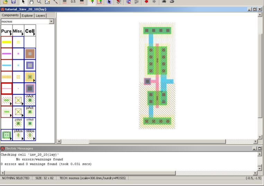Click the red left arrow icon
This screenshot has width=264, height=186.
146,2
